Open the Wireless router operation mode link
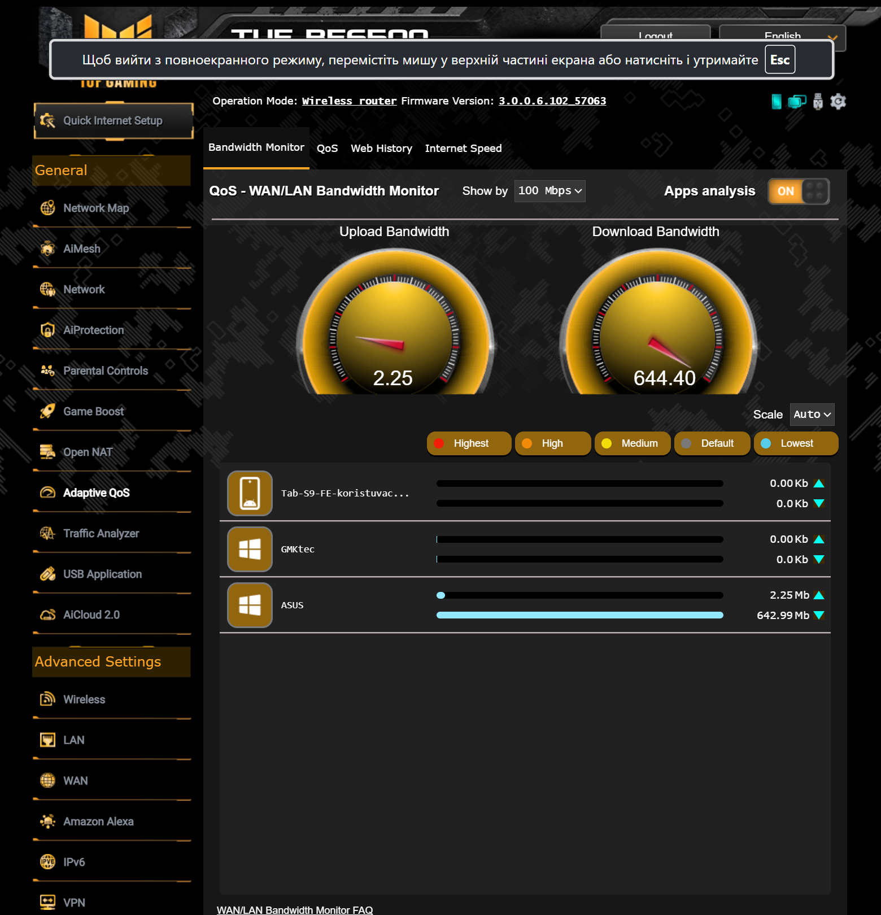881x915 pixels. click(x=349, y=101)
